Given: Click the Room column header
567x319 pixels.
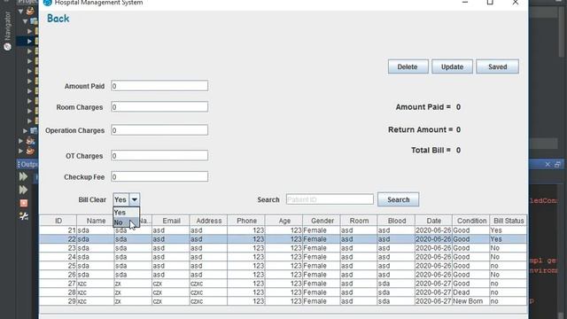Looking at the screenshot, I should coord(359,221).
